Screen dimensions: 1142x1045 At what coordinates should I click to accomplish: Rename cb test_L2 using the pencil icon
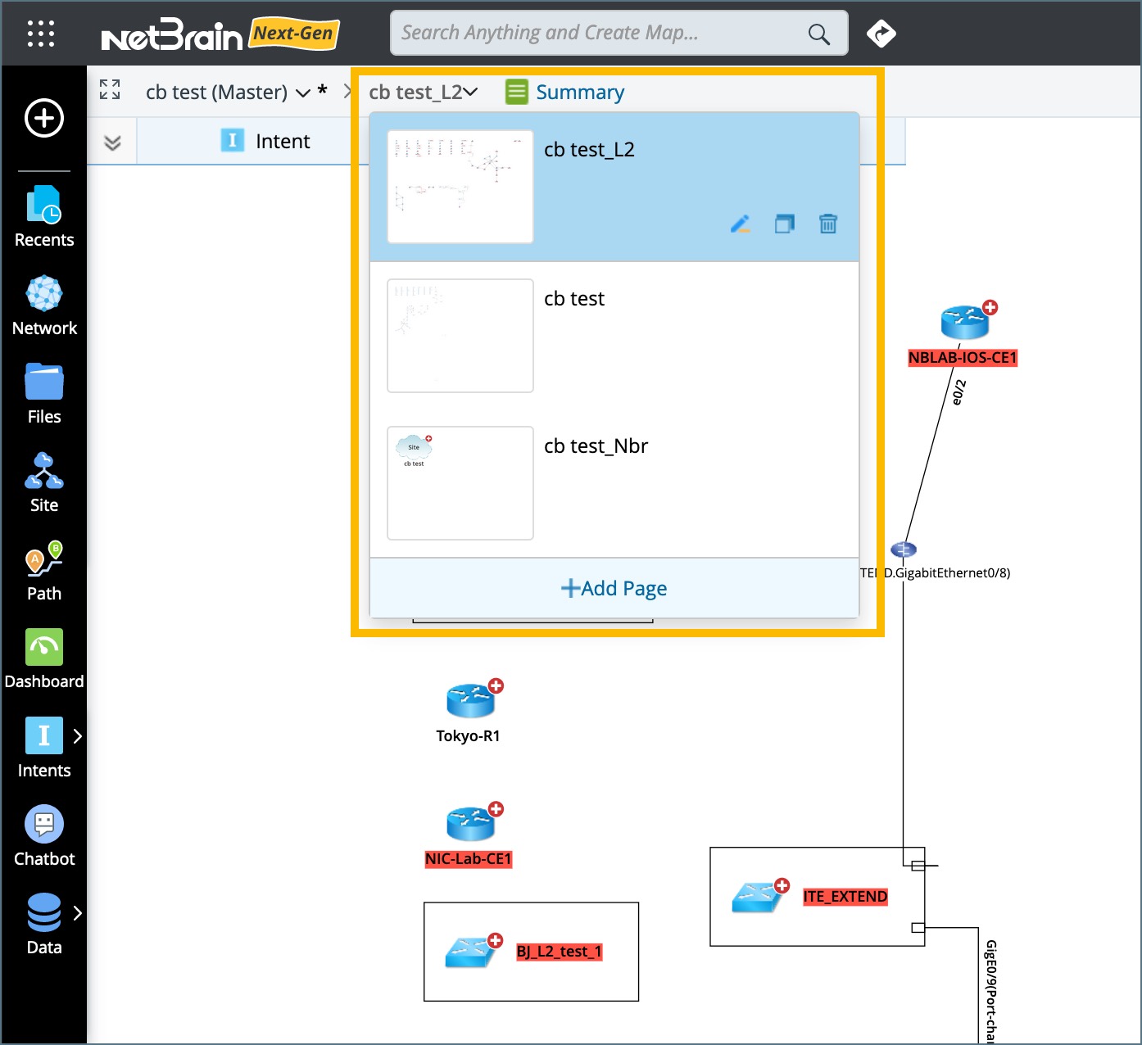[x=740, y=224]
